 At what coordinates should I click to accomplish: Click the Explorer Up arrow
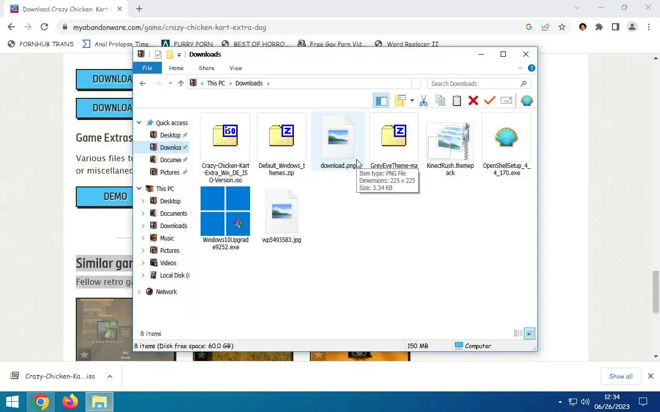click(x=181, y=83)
